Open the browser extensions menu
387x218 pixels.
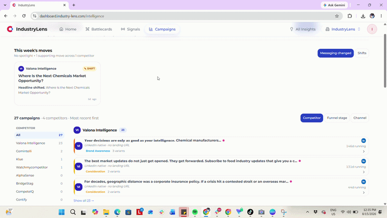tap(349, 16)
